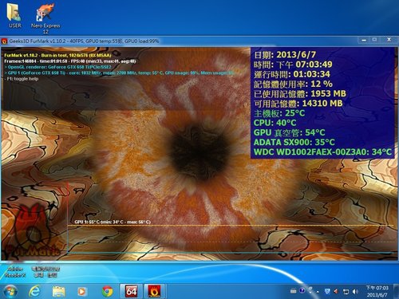The width and height of the screenshot is (399, 299).
Task: Open Windows Media Player taskbar icon
Action: pyautogui.click(x=82, y=292)
